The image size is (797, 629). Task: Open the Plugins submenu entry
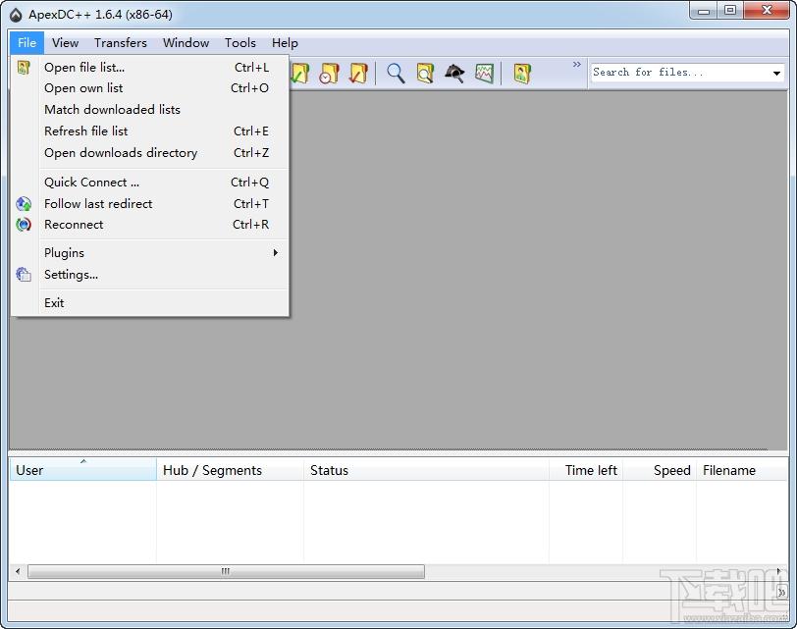click(149, 252)
